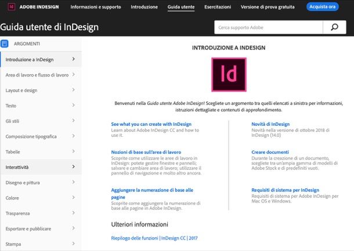
Task: Click the ADOBE INDESIGN brand text
Action: [39, 7]
